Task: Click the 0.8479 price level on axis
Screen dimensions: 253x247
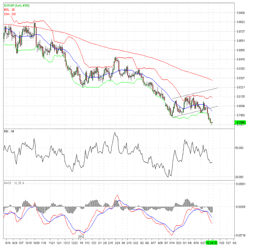Action: (241, 60)
